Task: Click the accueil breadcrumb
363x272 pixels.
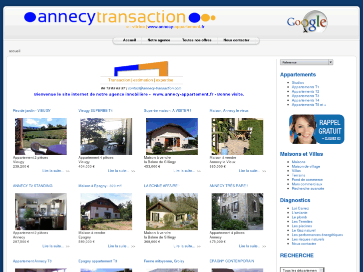Action: [14, 51]
